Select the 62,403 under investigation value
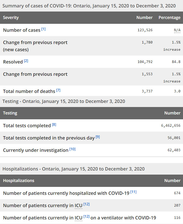The height and width of the screenshot is (224, 183). pyautogui.click(x=174, y=150)
